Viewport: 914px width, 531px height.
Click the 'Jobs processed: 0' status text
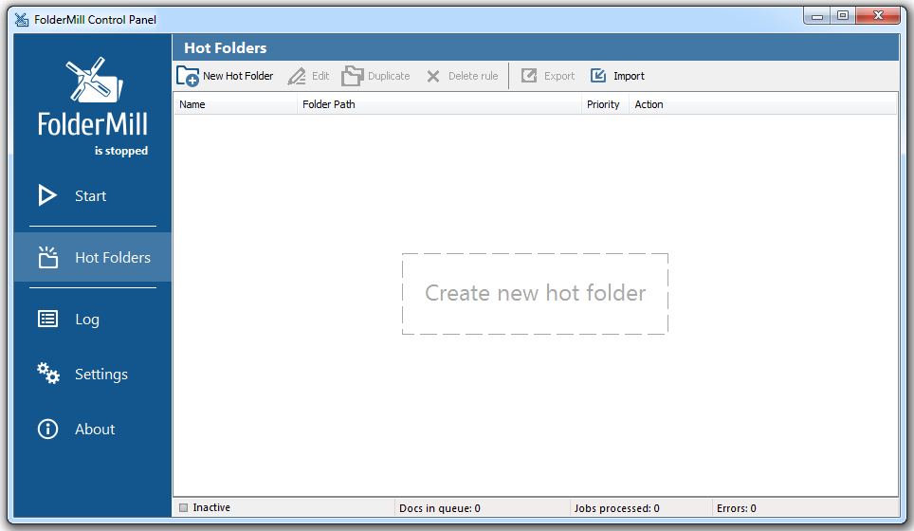616,508
